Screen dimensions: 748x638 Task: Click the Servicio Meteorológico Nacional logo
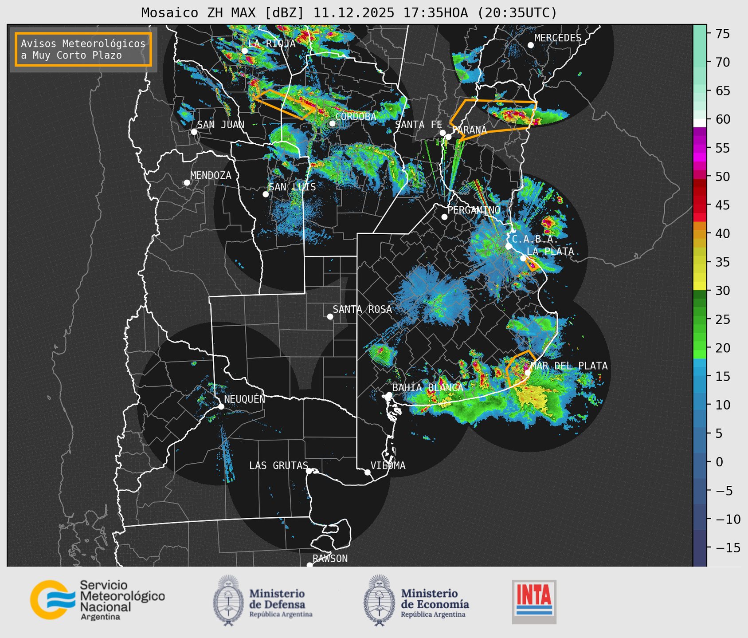[x=97, y=600]
